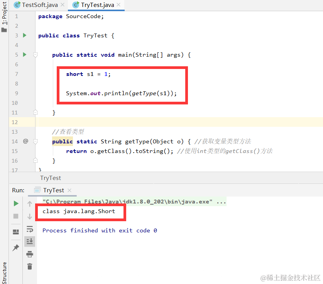Click 'Process finished with exit code 0' text

100,230
